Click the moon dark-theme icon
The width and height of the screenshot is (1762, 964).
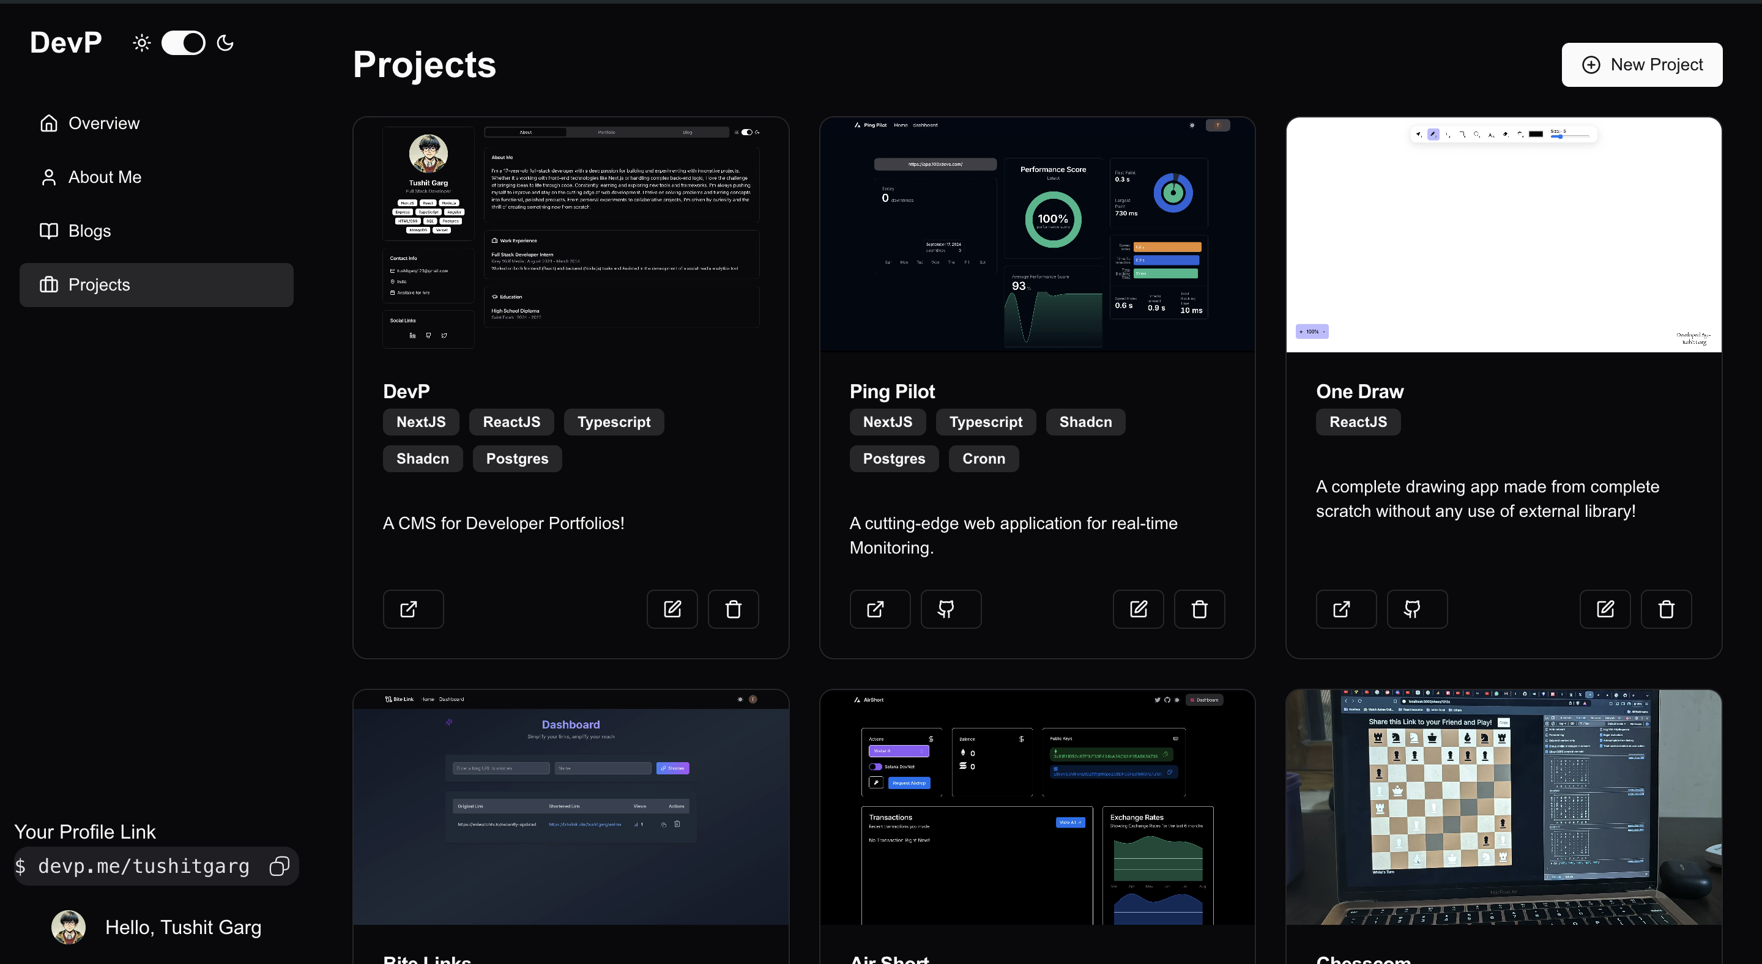click(x=225, y=43)
